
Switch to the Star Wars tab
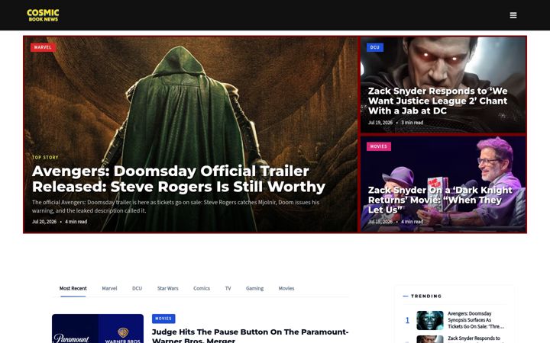click(167, 288)
